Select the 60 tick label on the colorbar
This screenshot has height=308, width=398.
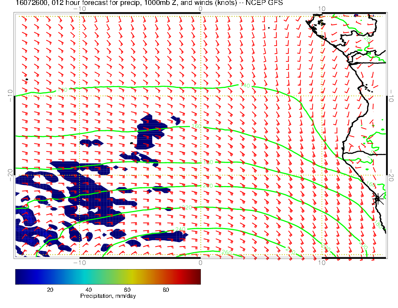(127, 290)
